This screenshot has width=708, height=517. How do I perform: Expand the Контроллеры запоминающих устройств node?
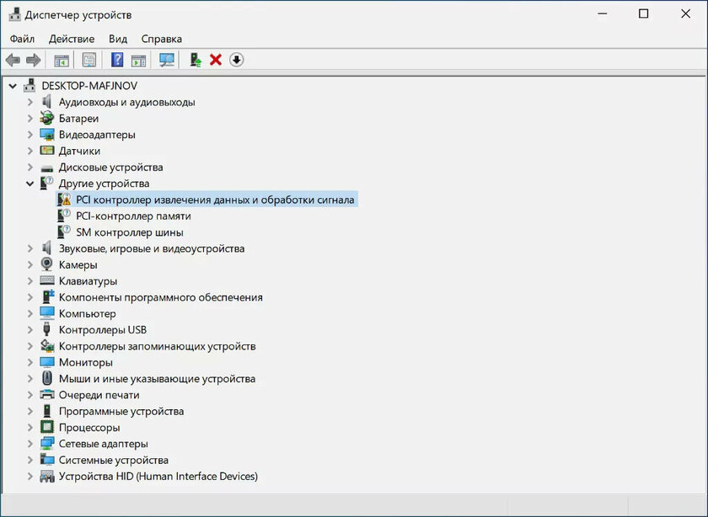29,345
